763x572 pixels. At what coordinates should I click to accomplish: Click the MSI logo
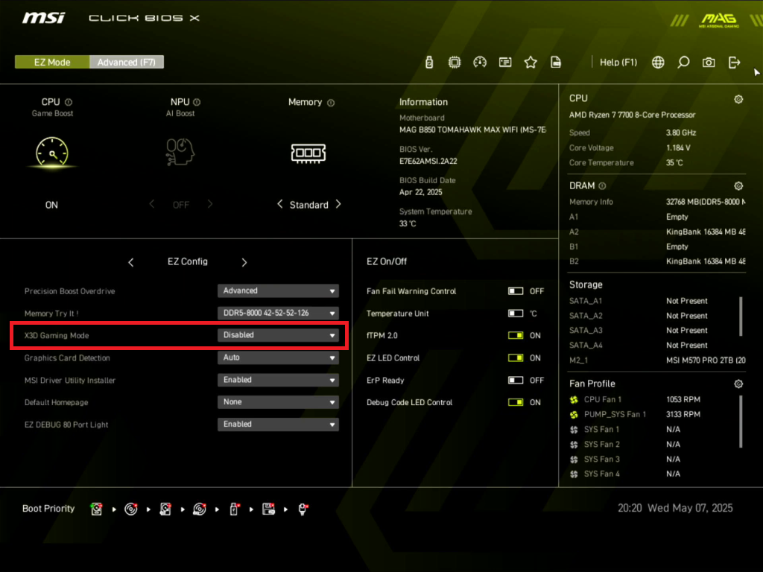43,18
